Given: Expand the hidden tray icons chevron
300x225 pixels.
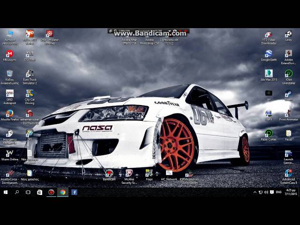Looking at the screenshot, I should [x=255, y=192].
